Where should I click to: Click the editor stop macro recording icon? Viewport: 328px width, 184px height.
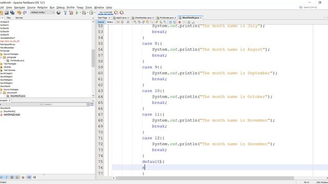tap(183, 22)
